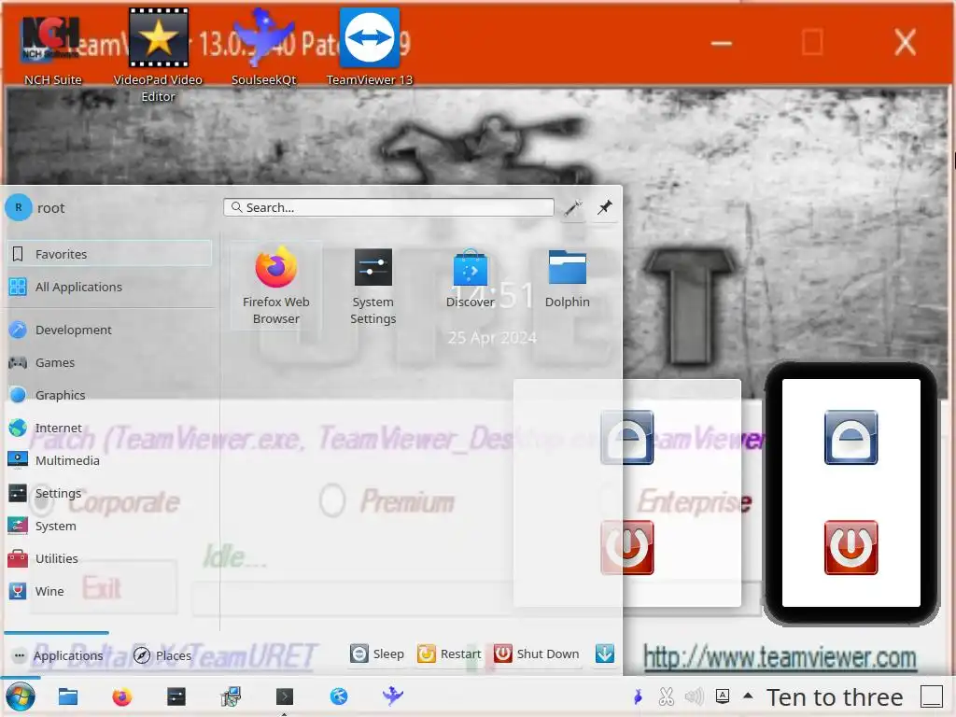This screenshot has width=956, height=717.
Task: Click the configure launcher wrench icon
Action: pos(572,208)
